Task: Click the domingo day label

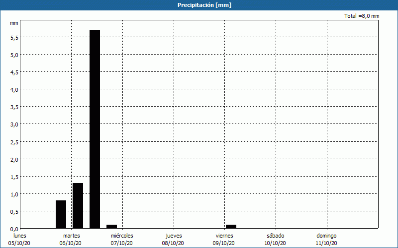Action: 327,236
